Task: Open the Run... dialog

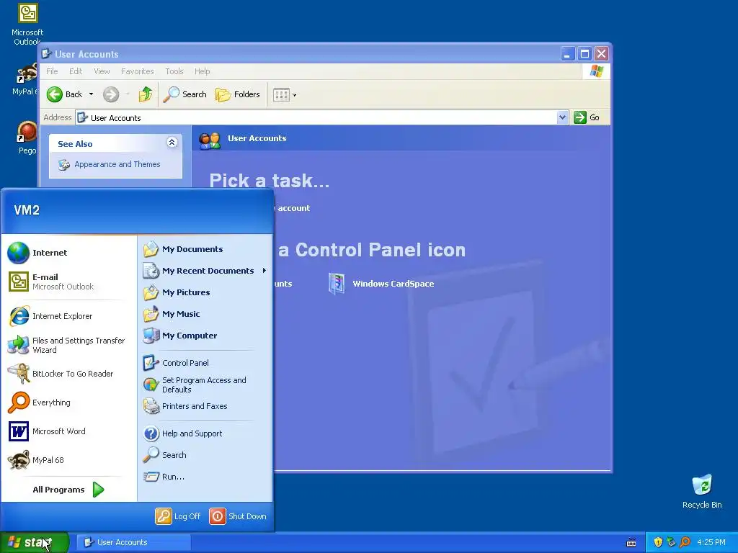Action: (205, 477)
